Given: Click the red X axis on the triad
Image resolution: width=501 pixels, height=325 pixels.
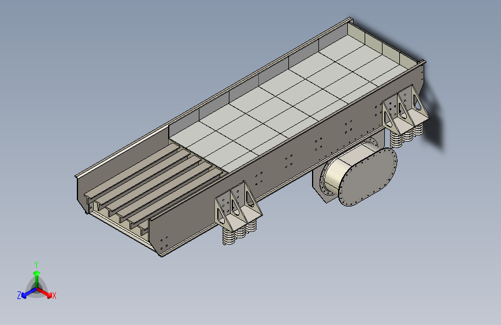Looking at the screenshot, I should coord(46,293).
